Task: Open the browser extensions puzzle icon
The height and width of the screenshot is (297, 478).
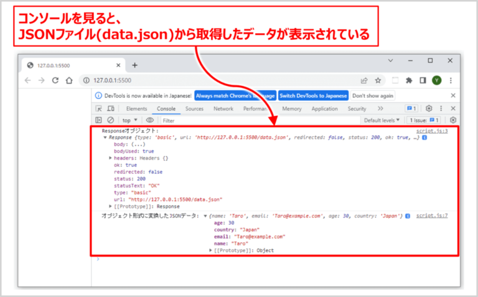Action: 409,80
